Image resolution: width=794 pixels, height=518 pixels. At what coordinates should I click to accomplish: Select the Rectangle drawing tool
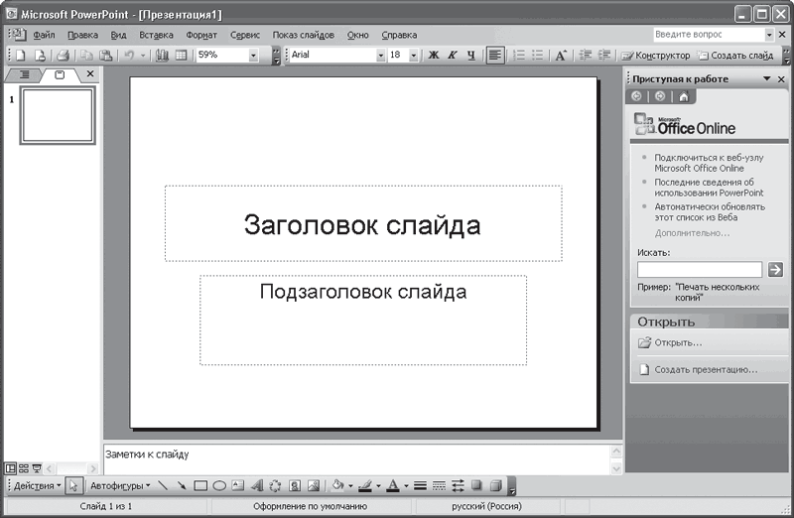199,486
